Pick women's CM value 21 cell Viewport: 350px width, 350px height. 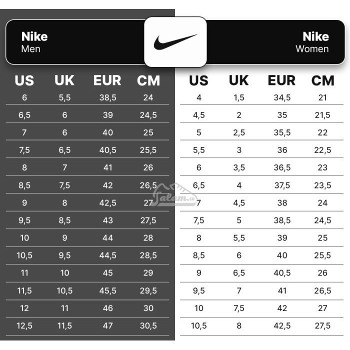click(322, 97)
